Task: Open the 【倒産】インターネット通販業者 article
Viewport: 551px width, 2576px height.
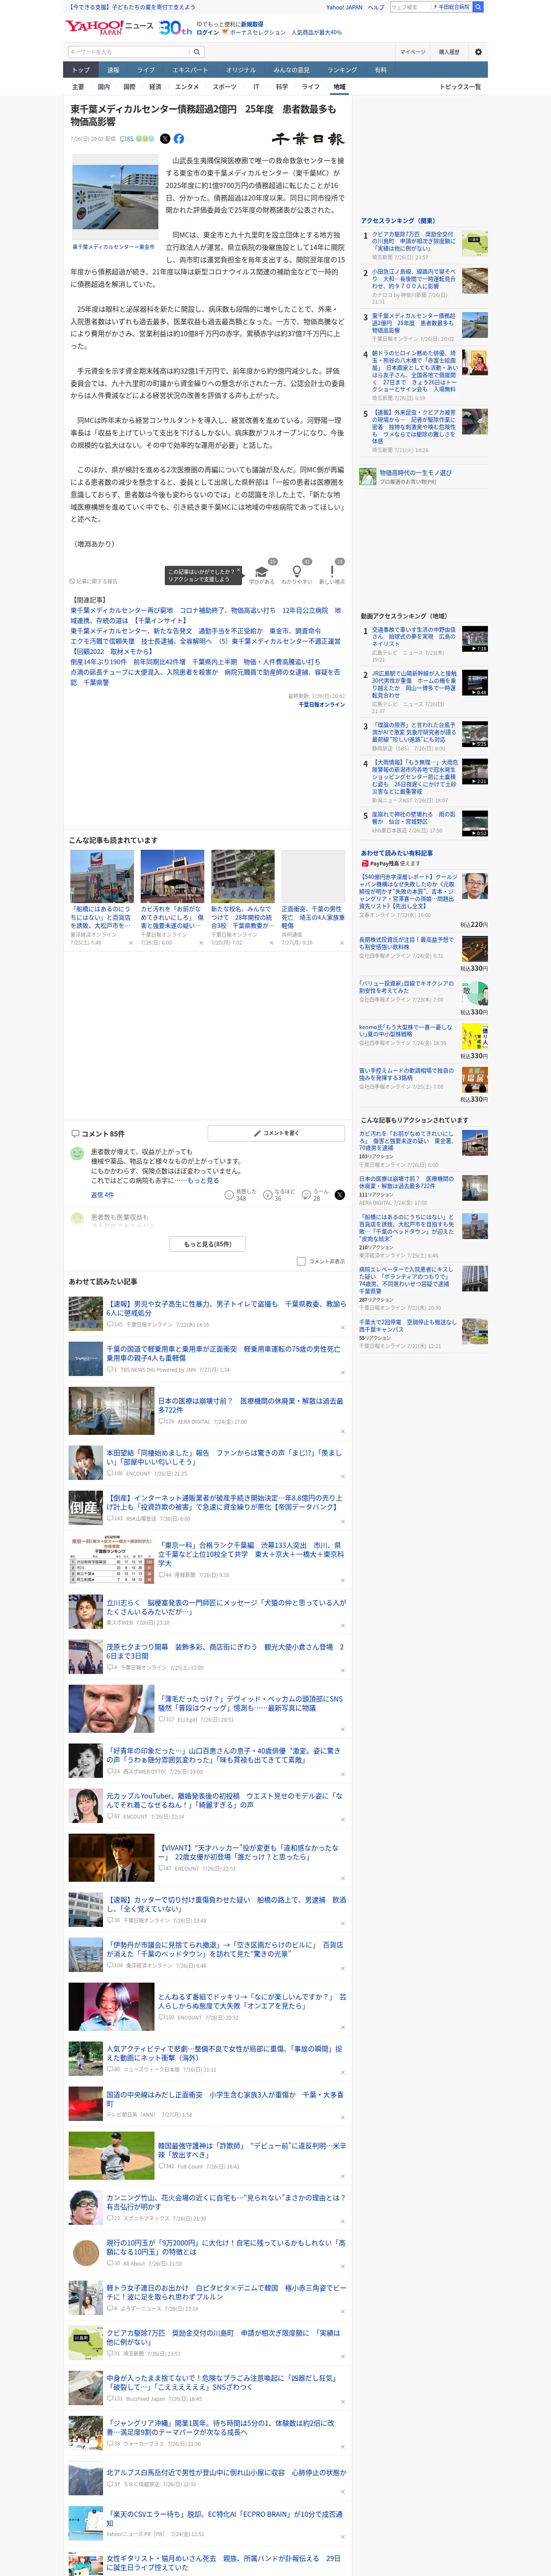Action: [x=226, y=1502]
